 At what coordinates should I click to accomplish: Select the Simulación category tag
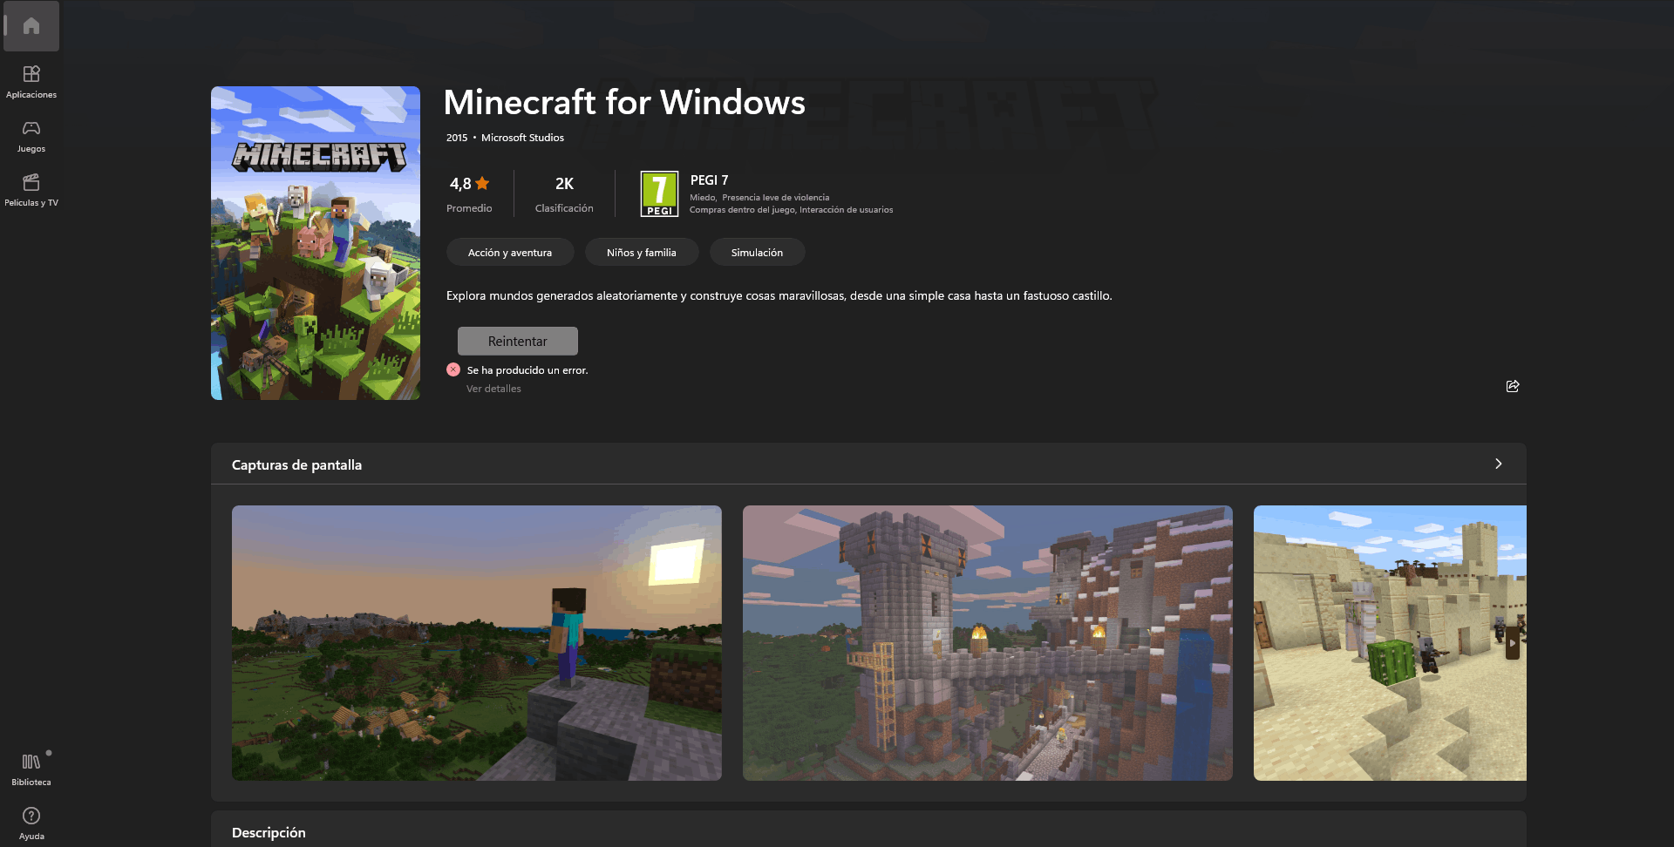click(x=757, y=253)
